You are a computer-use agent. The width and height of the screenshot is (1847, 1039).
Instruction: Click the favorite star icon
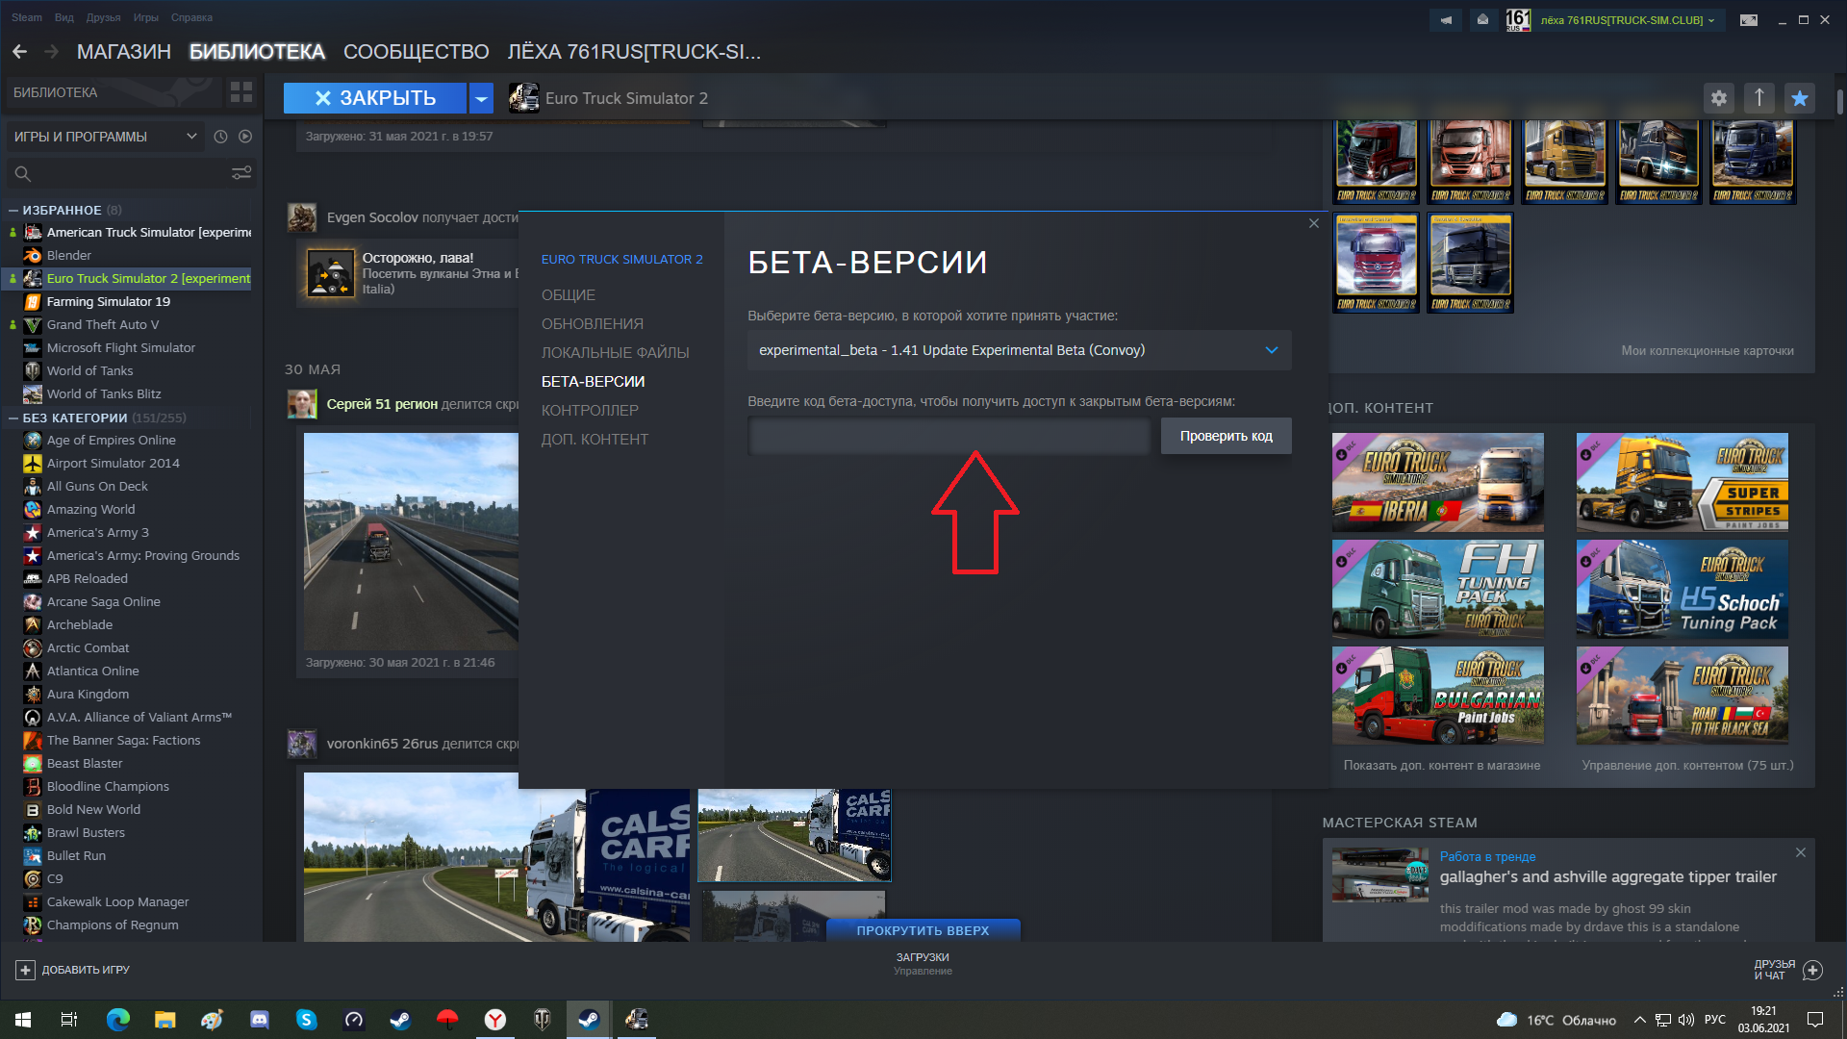(1799, 98)
